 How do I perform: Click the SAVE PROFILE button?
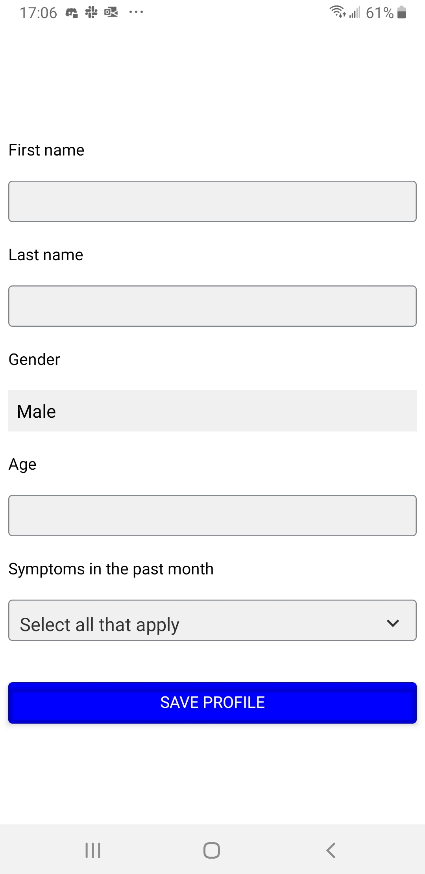(x=213, y=703)
